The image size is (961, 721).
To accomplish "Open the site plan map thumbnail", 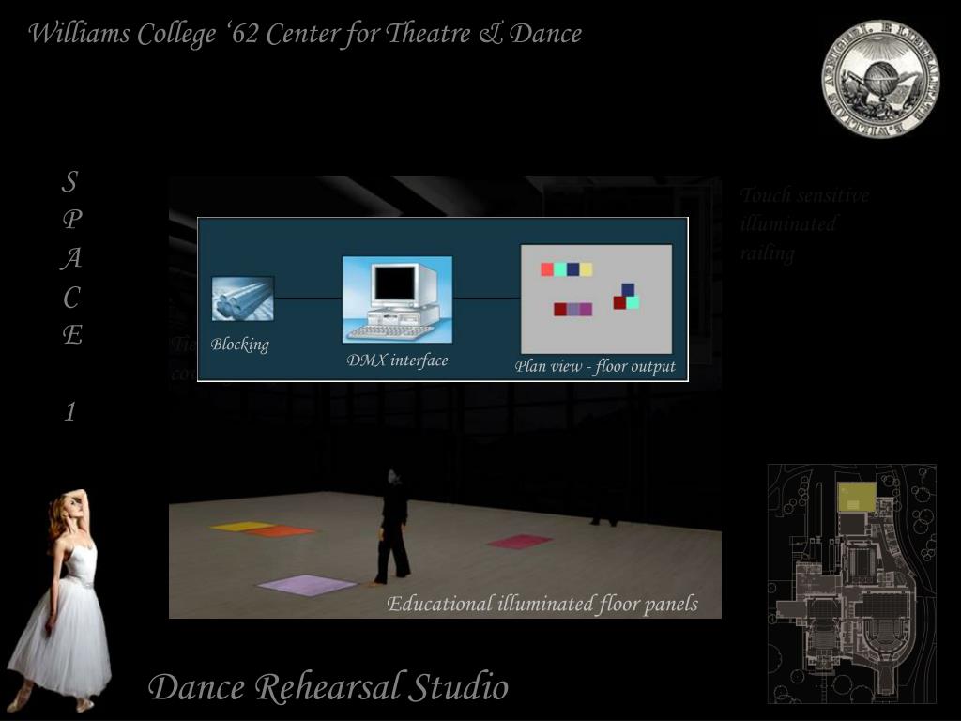I will 851,583.
